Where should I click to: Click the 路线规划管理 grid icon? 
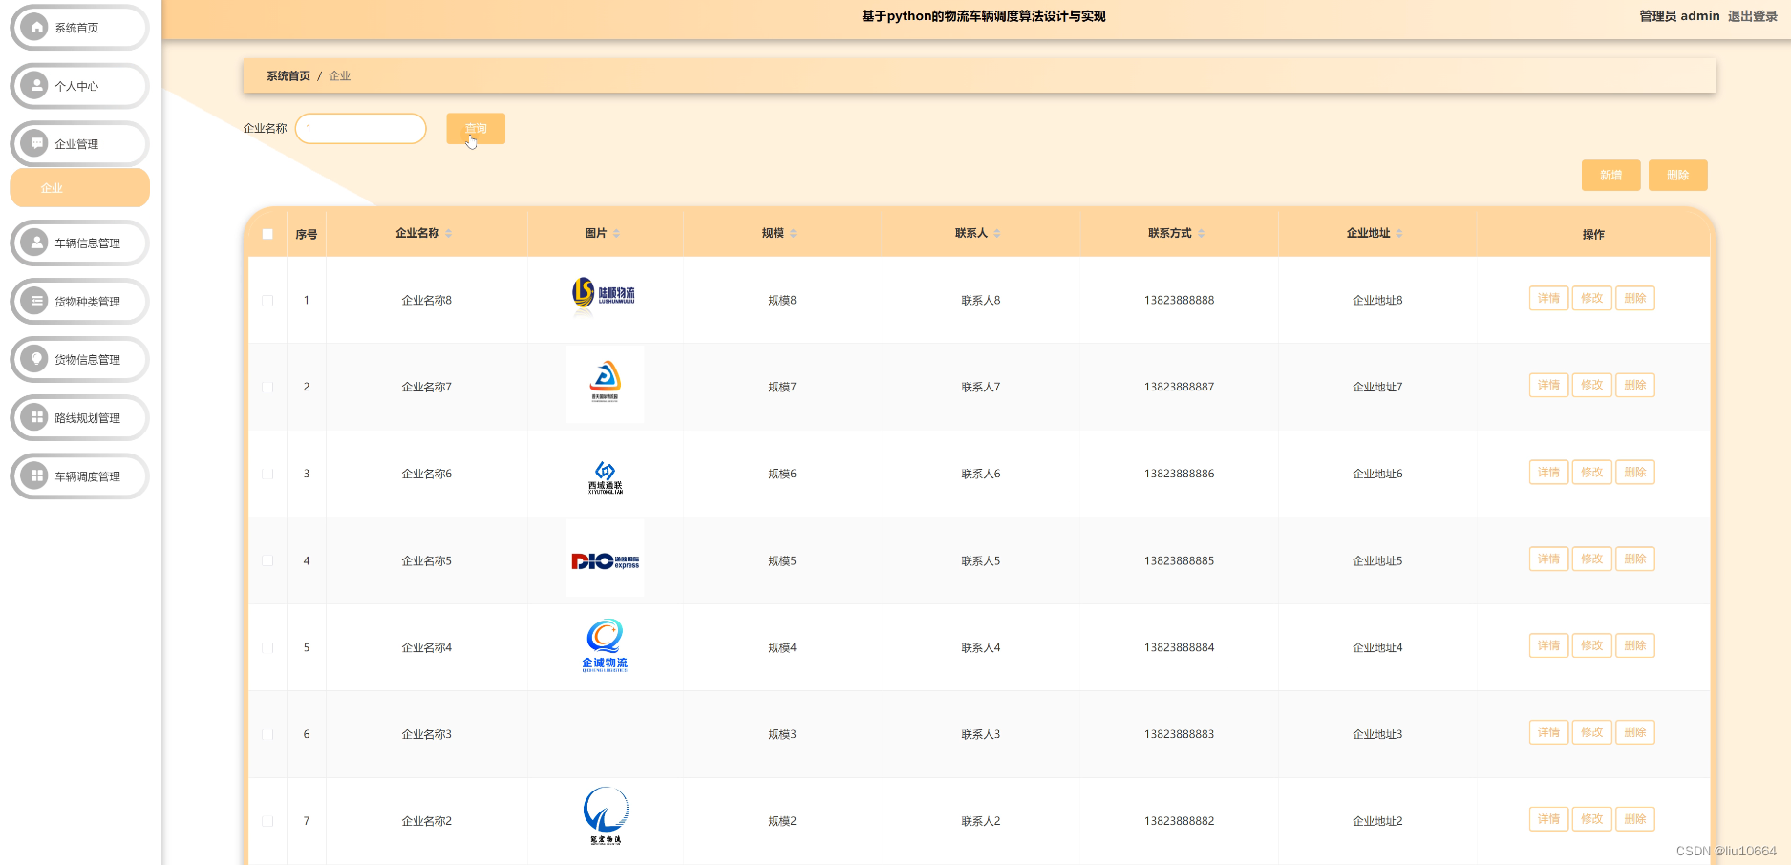(35, 417)
